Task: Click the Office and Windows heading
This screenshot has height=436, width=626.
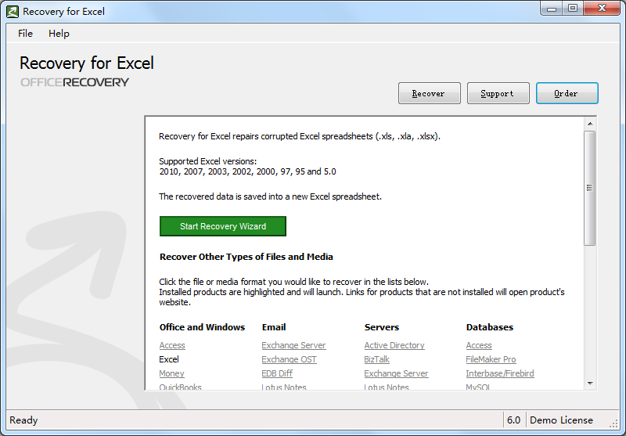Action: click(x=202, y=327)
